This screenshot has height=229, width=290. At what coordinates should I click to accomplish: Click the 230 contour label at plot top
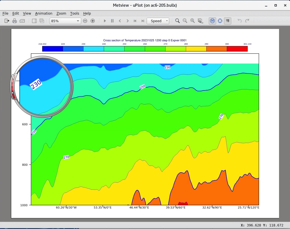pos(167,67)
